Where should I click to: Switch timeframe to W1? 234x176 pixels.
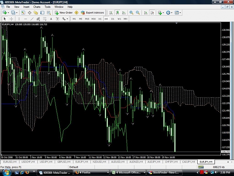coord(119,19)
